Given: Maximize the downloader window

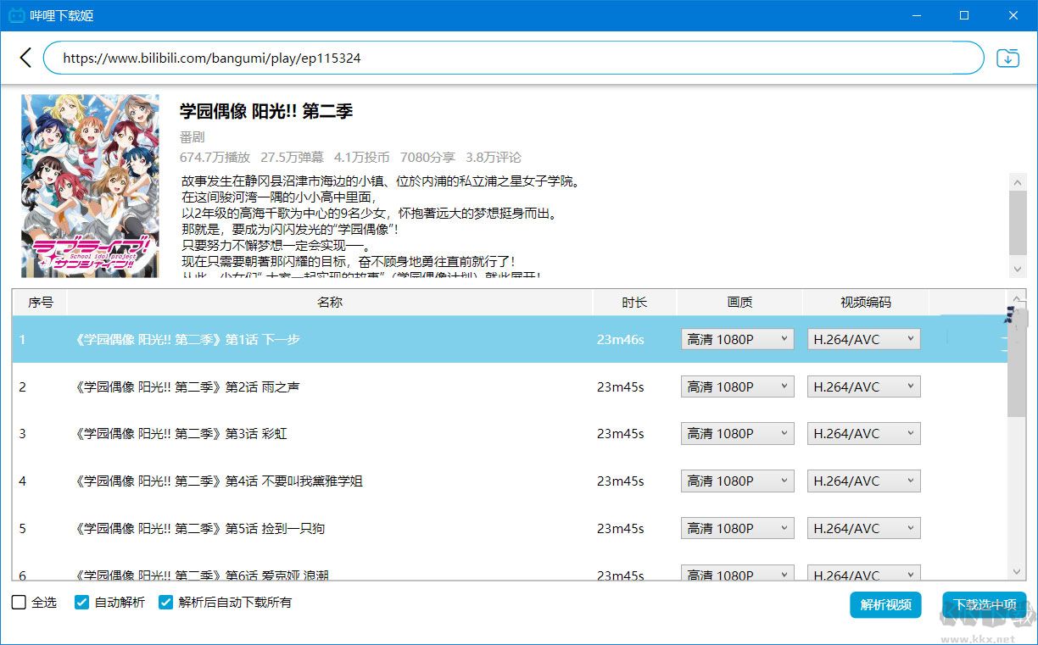Looking at the screenshot, I should pos(964,15).
